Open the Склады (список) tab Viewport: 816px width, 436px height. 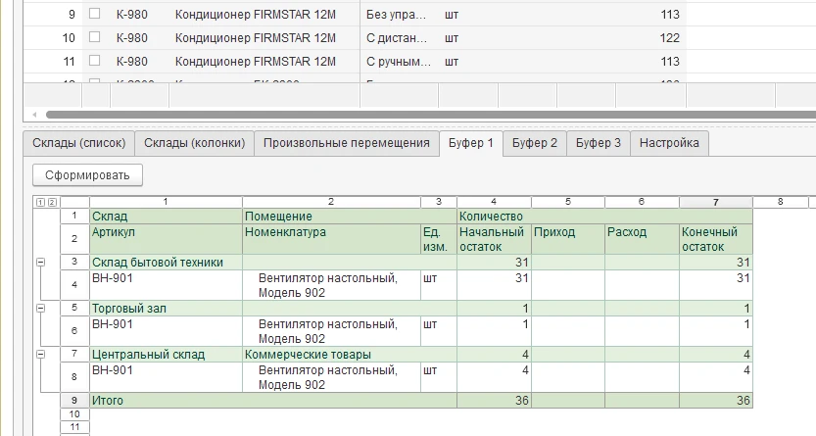pos(79,143)
